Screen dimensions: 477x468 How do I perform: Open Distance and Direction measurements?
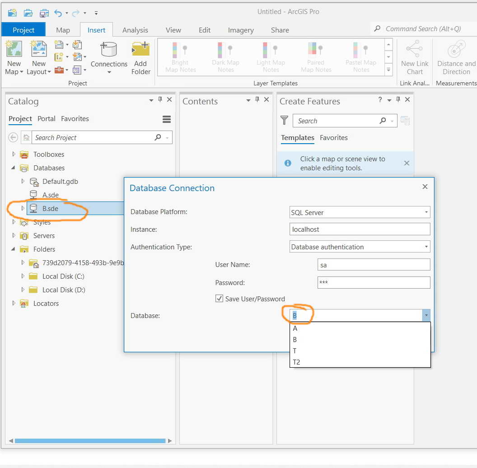click(455, 56)
